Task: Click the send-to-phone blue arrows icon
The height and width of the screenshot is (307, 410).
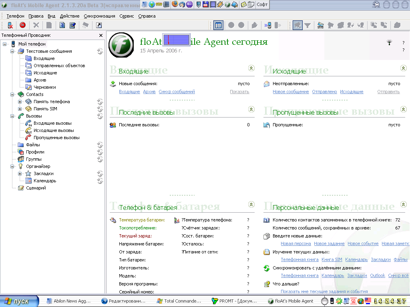Action: pyautogui.click(x=267, y=25)
